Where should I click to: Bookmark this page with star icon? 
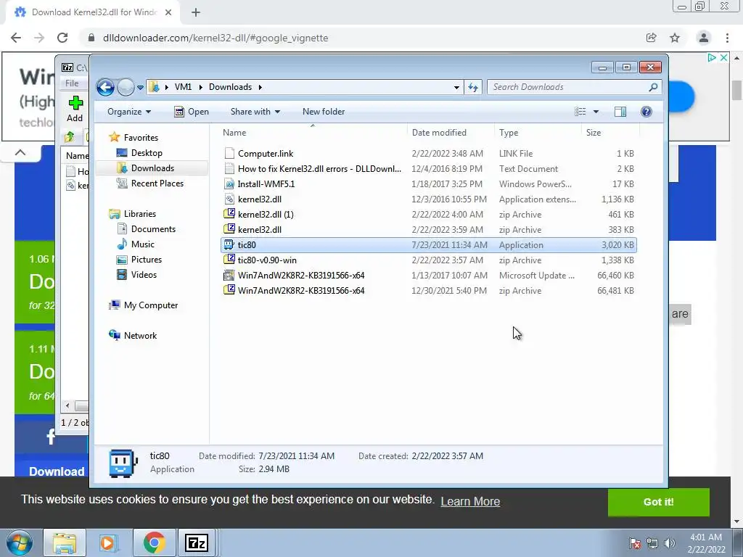coord(675,38)
